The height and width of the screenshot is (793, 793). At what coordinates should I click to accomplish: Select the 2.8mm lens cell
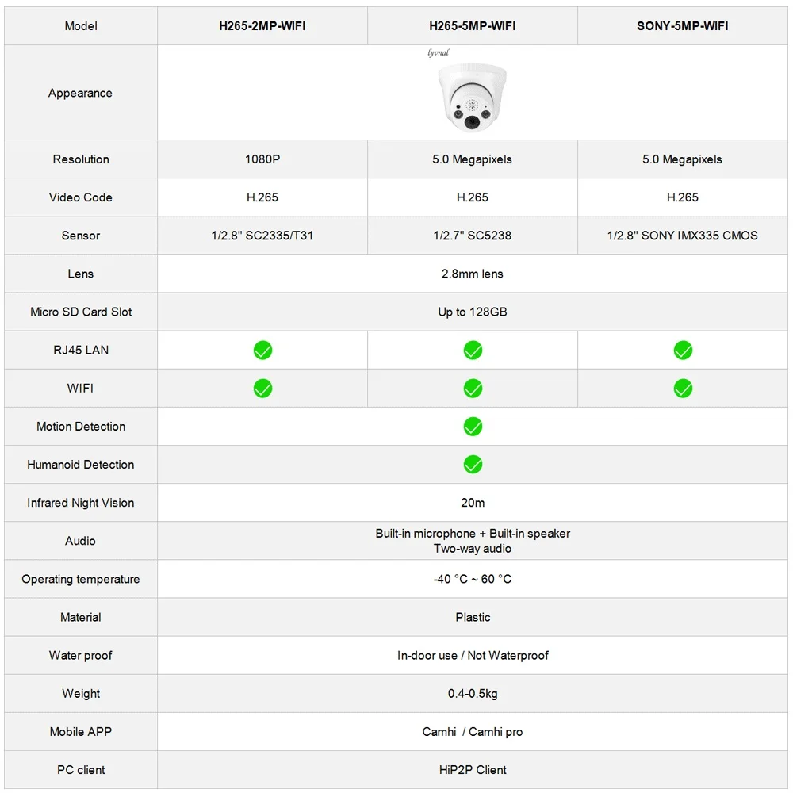[x=473, y=274]
